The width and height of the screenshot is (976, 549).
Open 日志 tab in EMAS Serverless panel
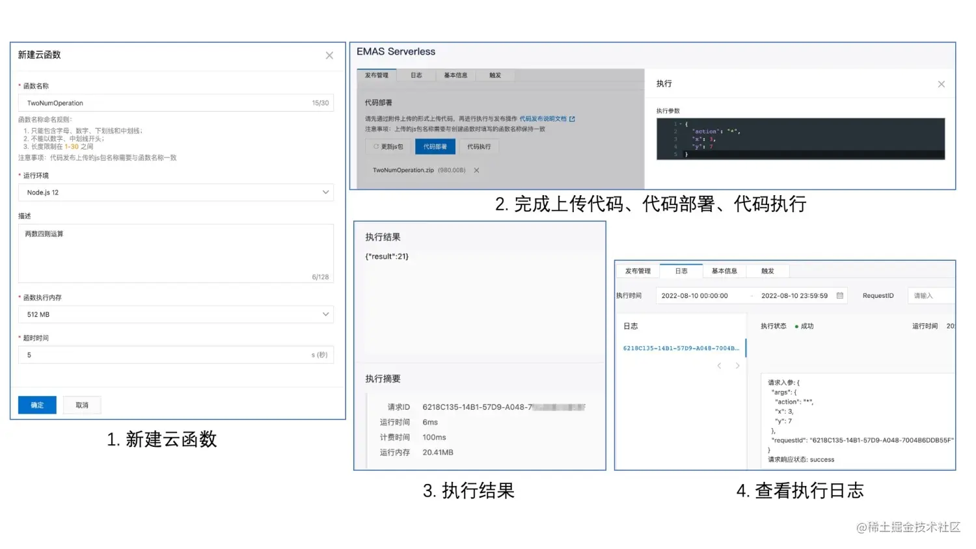pyautogui.click(x=416, y=75)
